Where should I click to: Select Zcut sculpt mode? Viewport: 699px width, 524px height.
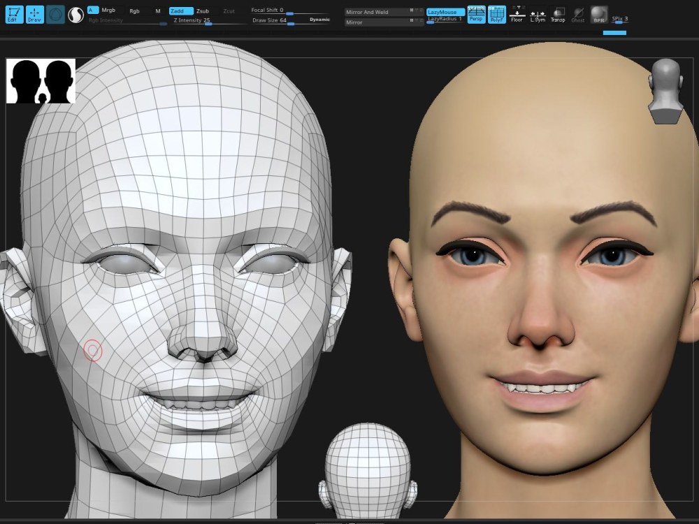pos(229,10)
